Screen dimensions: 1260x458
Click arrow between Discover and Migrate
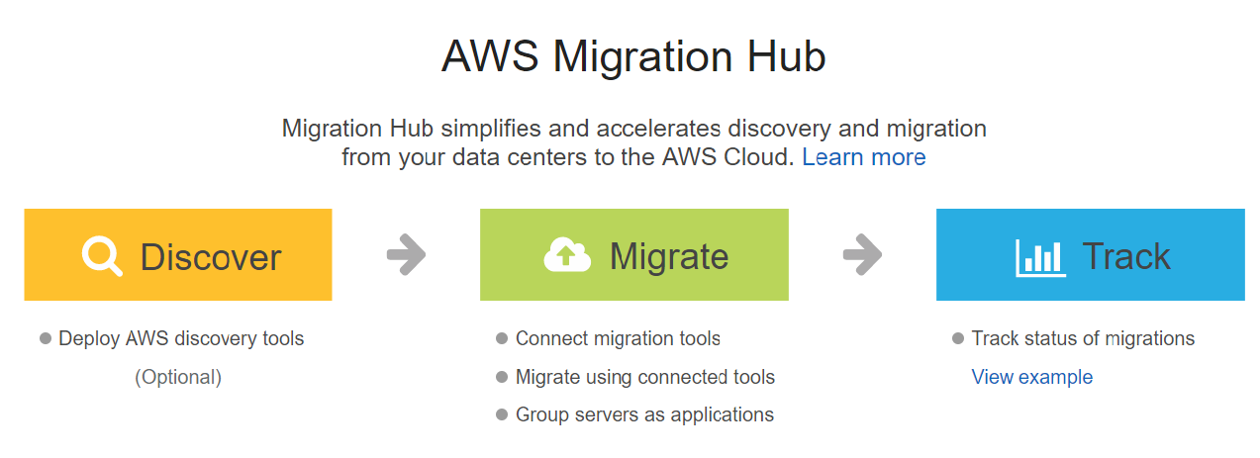(406, 255)
